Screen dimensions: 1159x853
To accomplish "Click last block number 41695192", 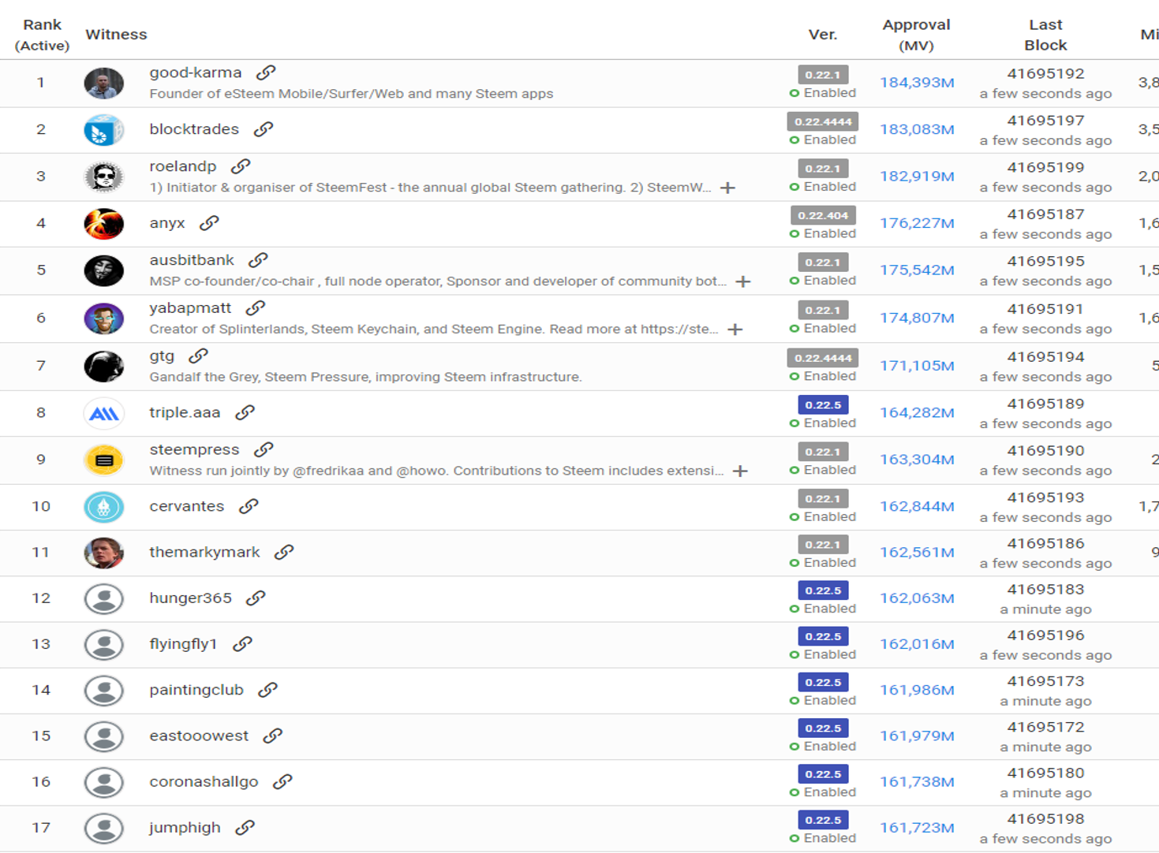I will tap(1045, 74).
